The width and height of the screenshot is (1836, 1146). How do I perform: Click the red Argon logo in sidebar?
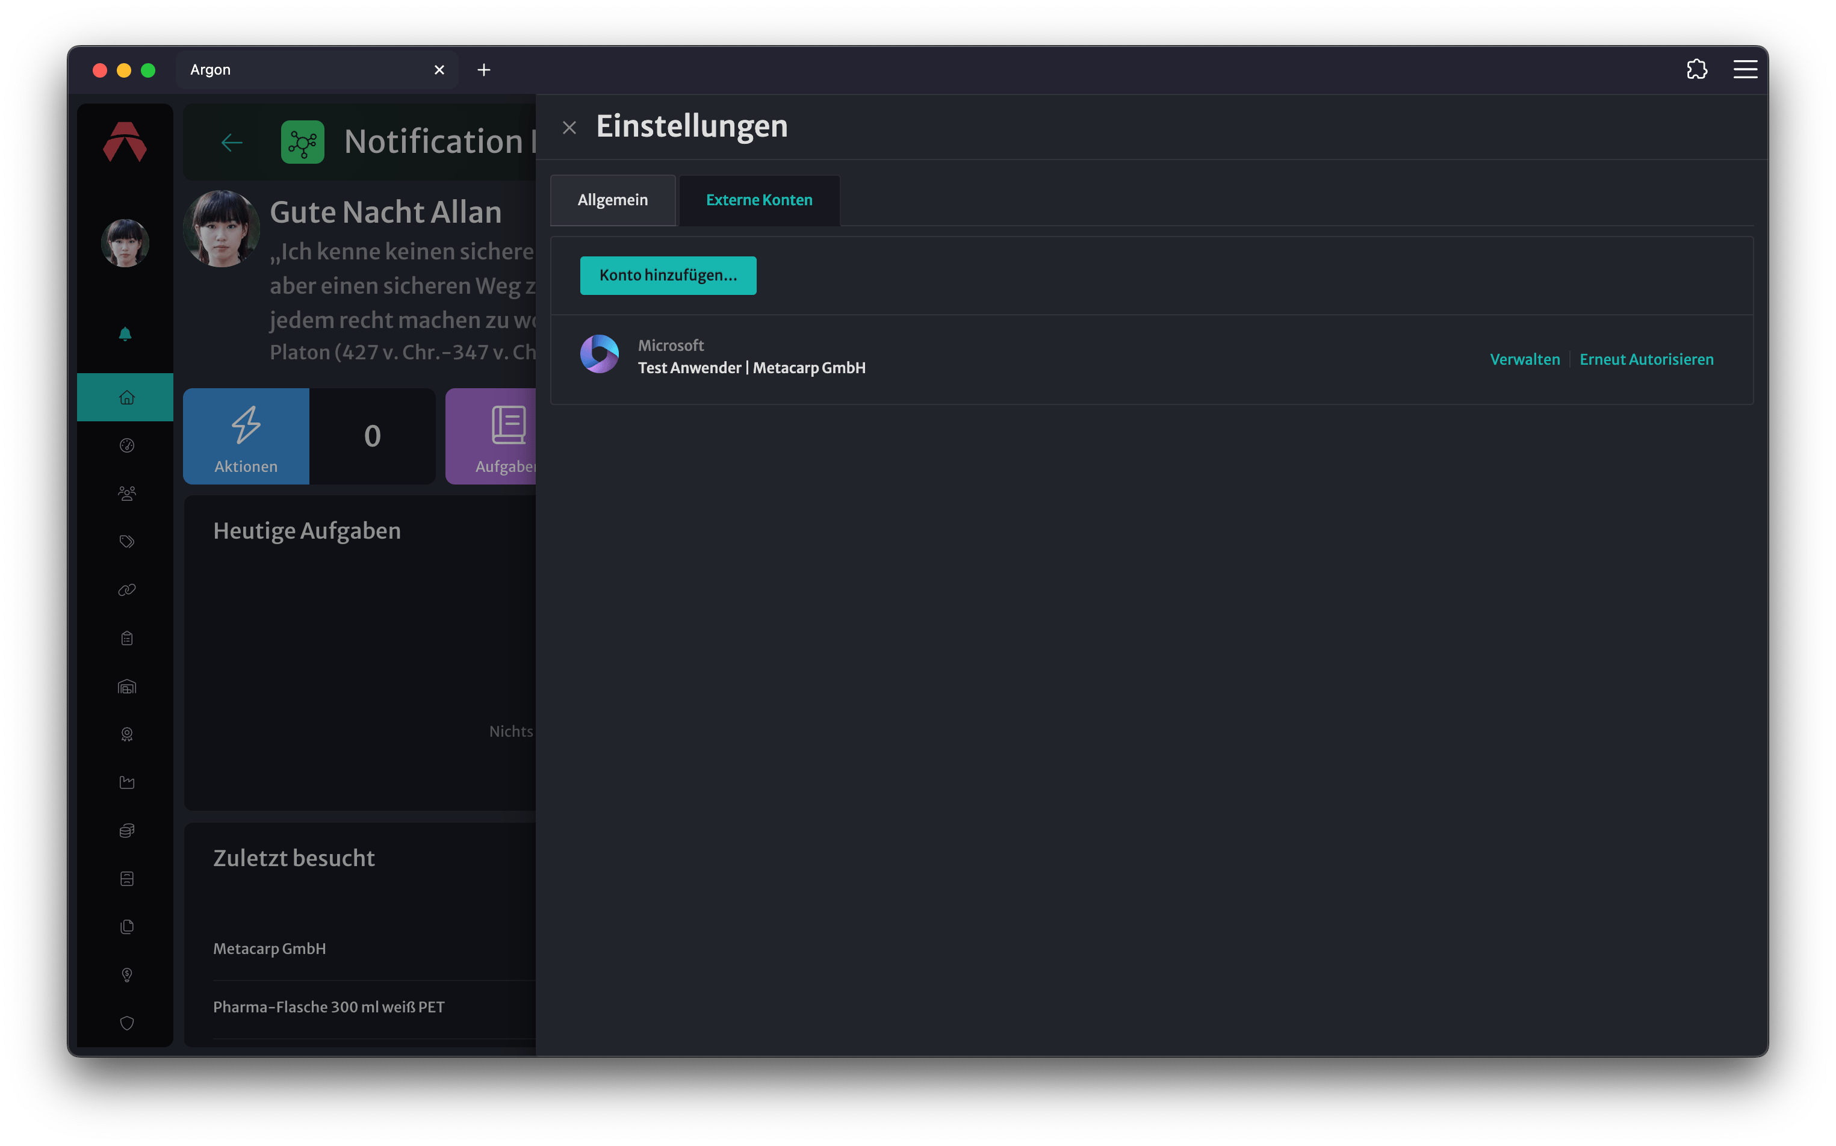125,141
